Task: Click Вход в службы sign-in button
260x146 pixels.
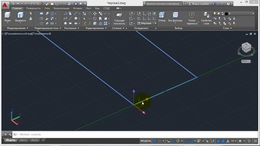Action: [x=200, y=4]
